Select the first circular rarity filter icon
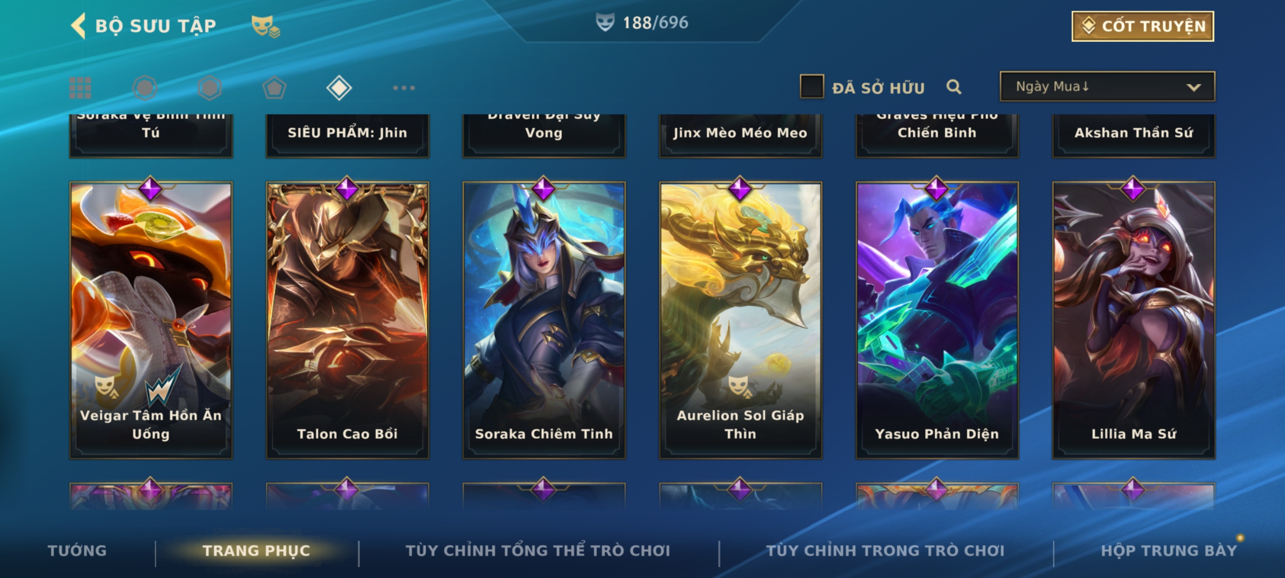This screenshot has height=578, width=1285. [145, 88]
